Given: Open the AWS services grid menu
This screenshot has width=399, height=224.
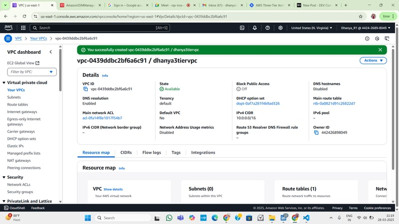Looking at the screenshot, I should coord(23,28).
